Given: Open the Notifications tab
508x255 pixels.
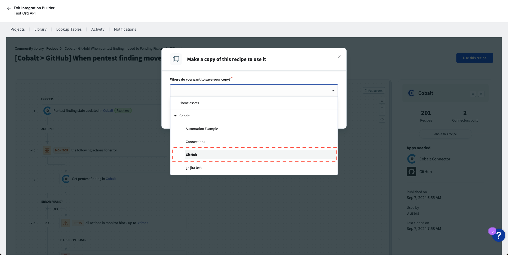Looking at the screenshot, I should tap(125, 29).
